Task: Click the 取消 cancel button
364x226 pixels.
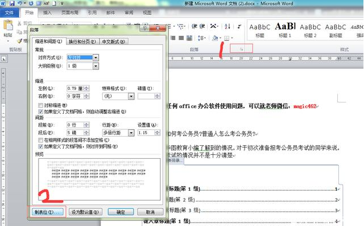Action: click(x=150, y=212)
